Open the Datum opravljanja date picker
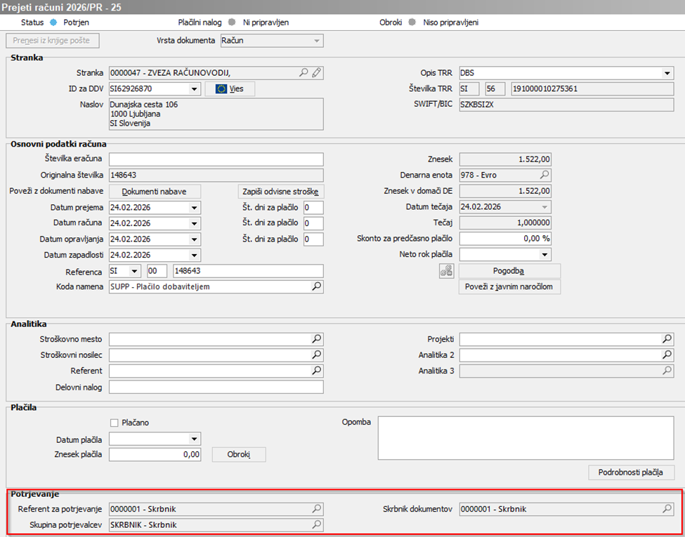 point(195,239)
